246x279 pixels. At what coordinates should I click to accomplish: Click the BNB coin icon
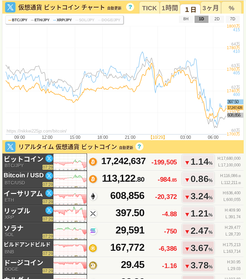pyautogui.click(x=93, y=248)
